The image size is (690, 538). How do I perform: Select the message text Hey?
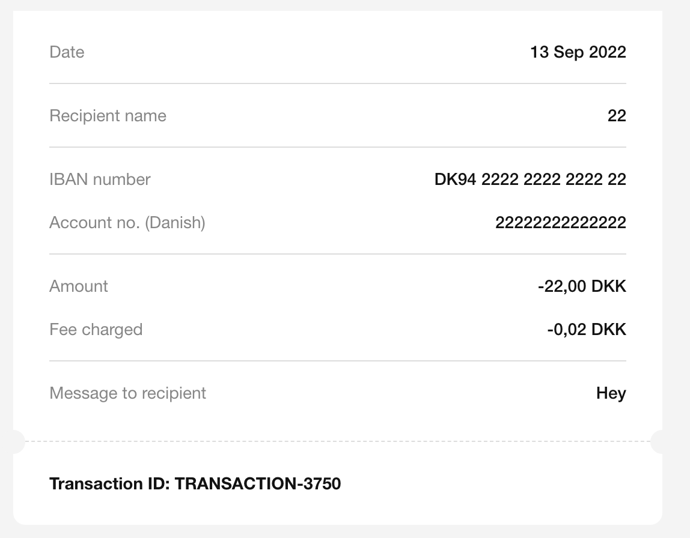[611, 393]
